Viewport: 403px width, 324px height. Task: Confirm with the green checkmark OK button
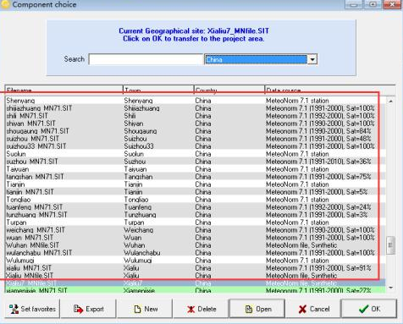[x=369, y=309]
